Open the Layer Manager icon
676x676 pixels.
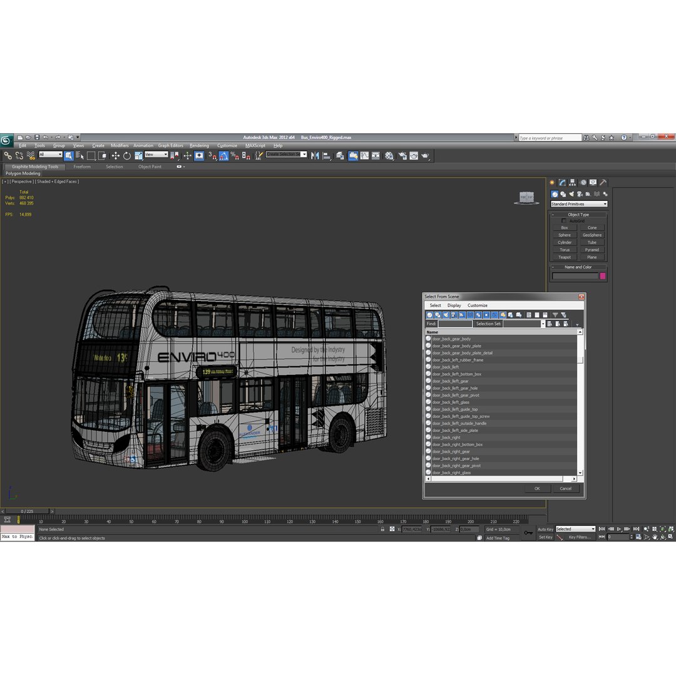pyautogui.click(x=340, y=156)
